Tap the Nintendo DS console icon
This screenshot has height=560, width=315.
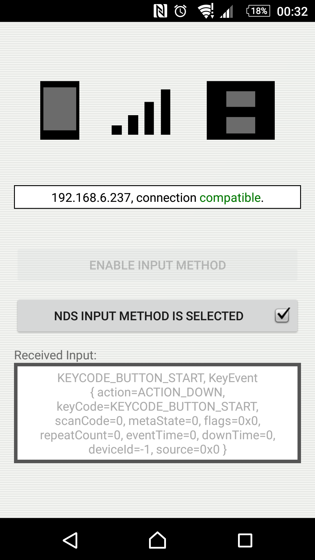click(x=241, y=110)
